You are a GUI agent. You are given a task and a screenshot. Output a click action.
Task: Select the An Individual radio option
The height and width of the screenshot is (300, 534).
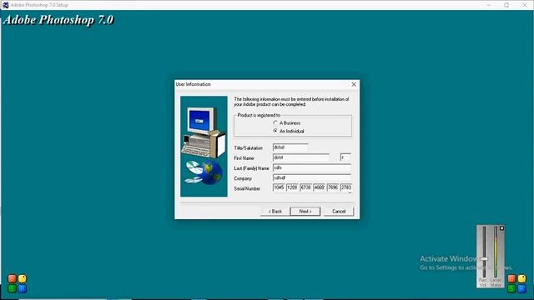coord(289,131)
